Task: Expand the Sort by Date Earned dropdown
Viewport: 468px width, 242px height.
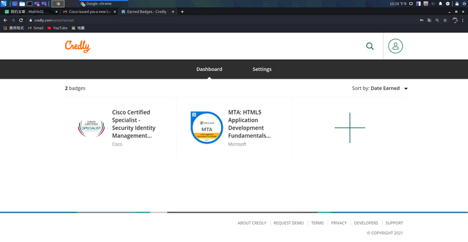Action: pyautogui.click(x=380, y=88)
